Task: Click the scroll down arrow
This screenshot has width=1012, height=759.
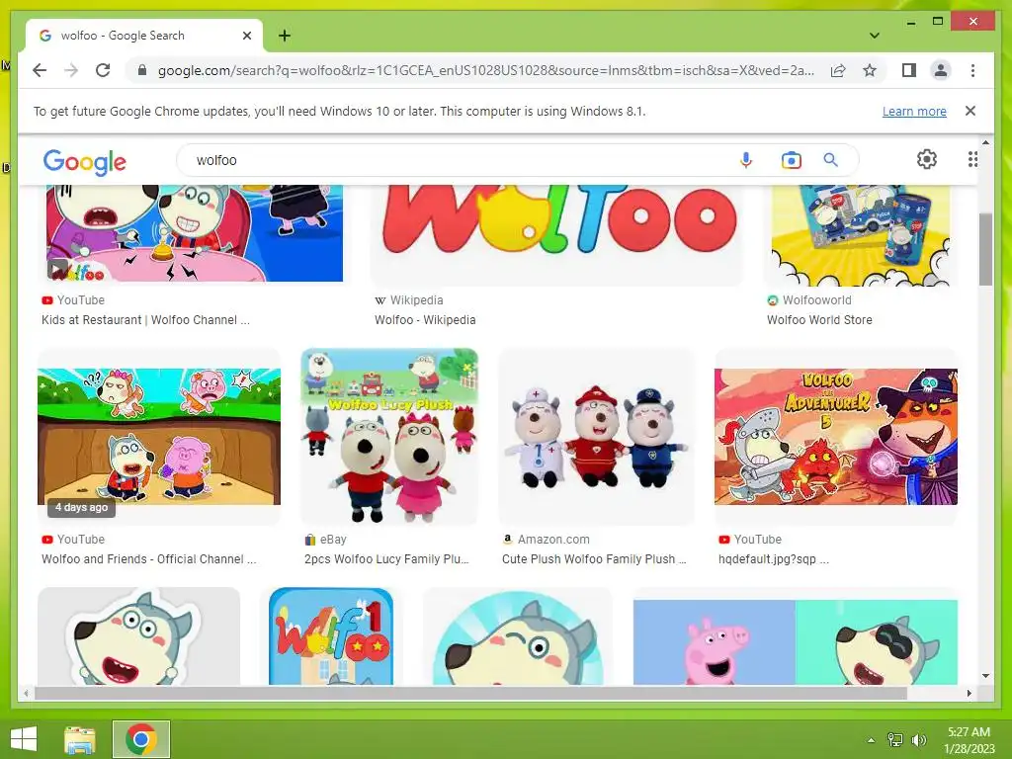Action: (985, 676)
